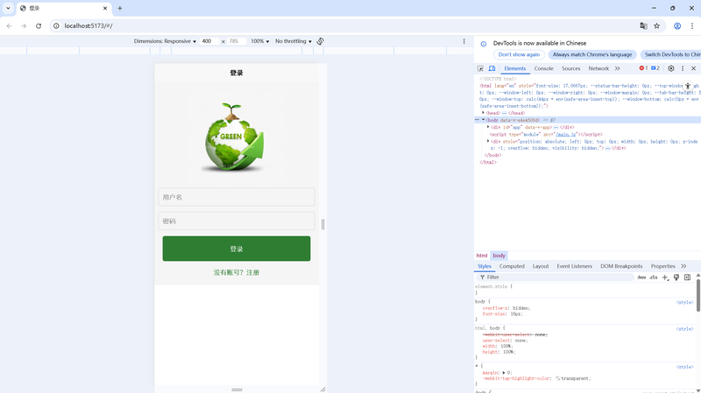The width and height of the screenshot is (701, 393).
Task: Open Chrome three-dot menu
Action: (692, 26)
